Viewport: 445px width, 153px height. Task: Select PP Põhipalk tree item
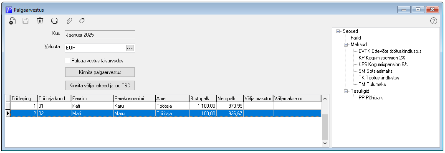tap(371, 98)
